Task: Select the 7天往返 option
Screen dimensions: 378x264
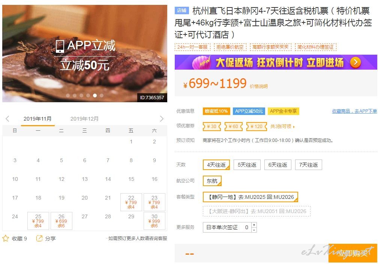Action: pyautogui.click(x=308, y=165)
